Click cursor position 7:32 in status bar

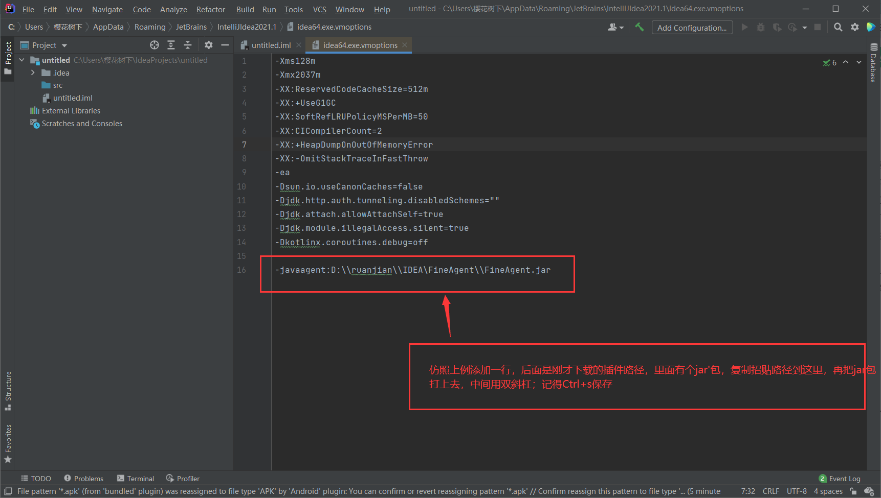pyautogui.click(x=748, y=491)
